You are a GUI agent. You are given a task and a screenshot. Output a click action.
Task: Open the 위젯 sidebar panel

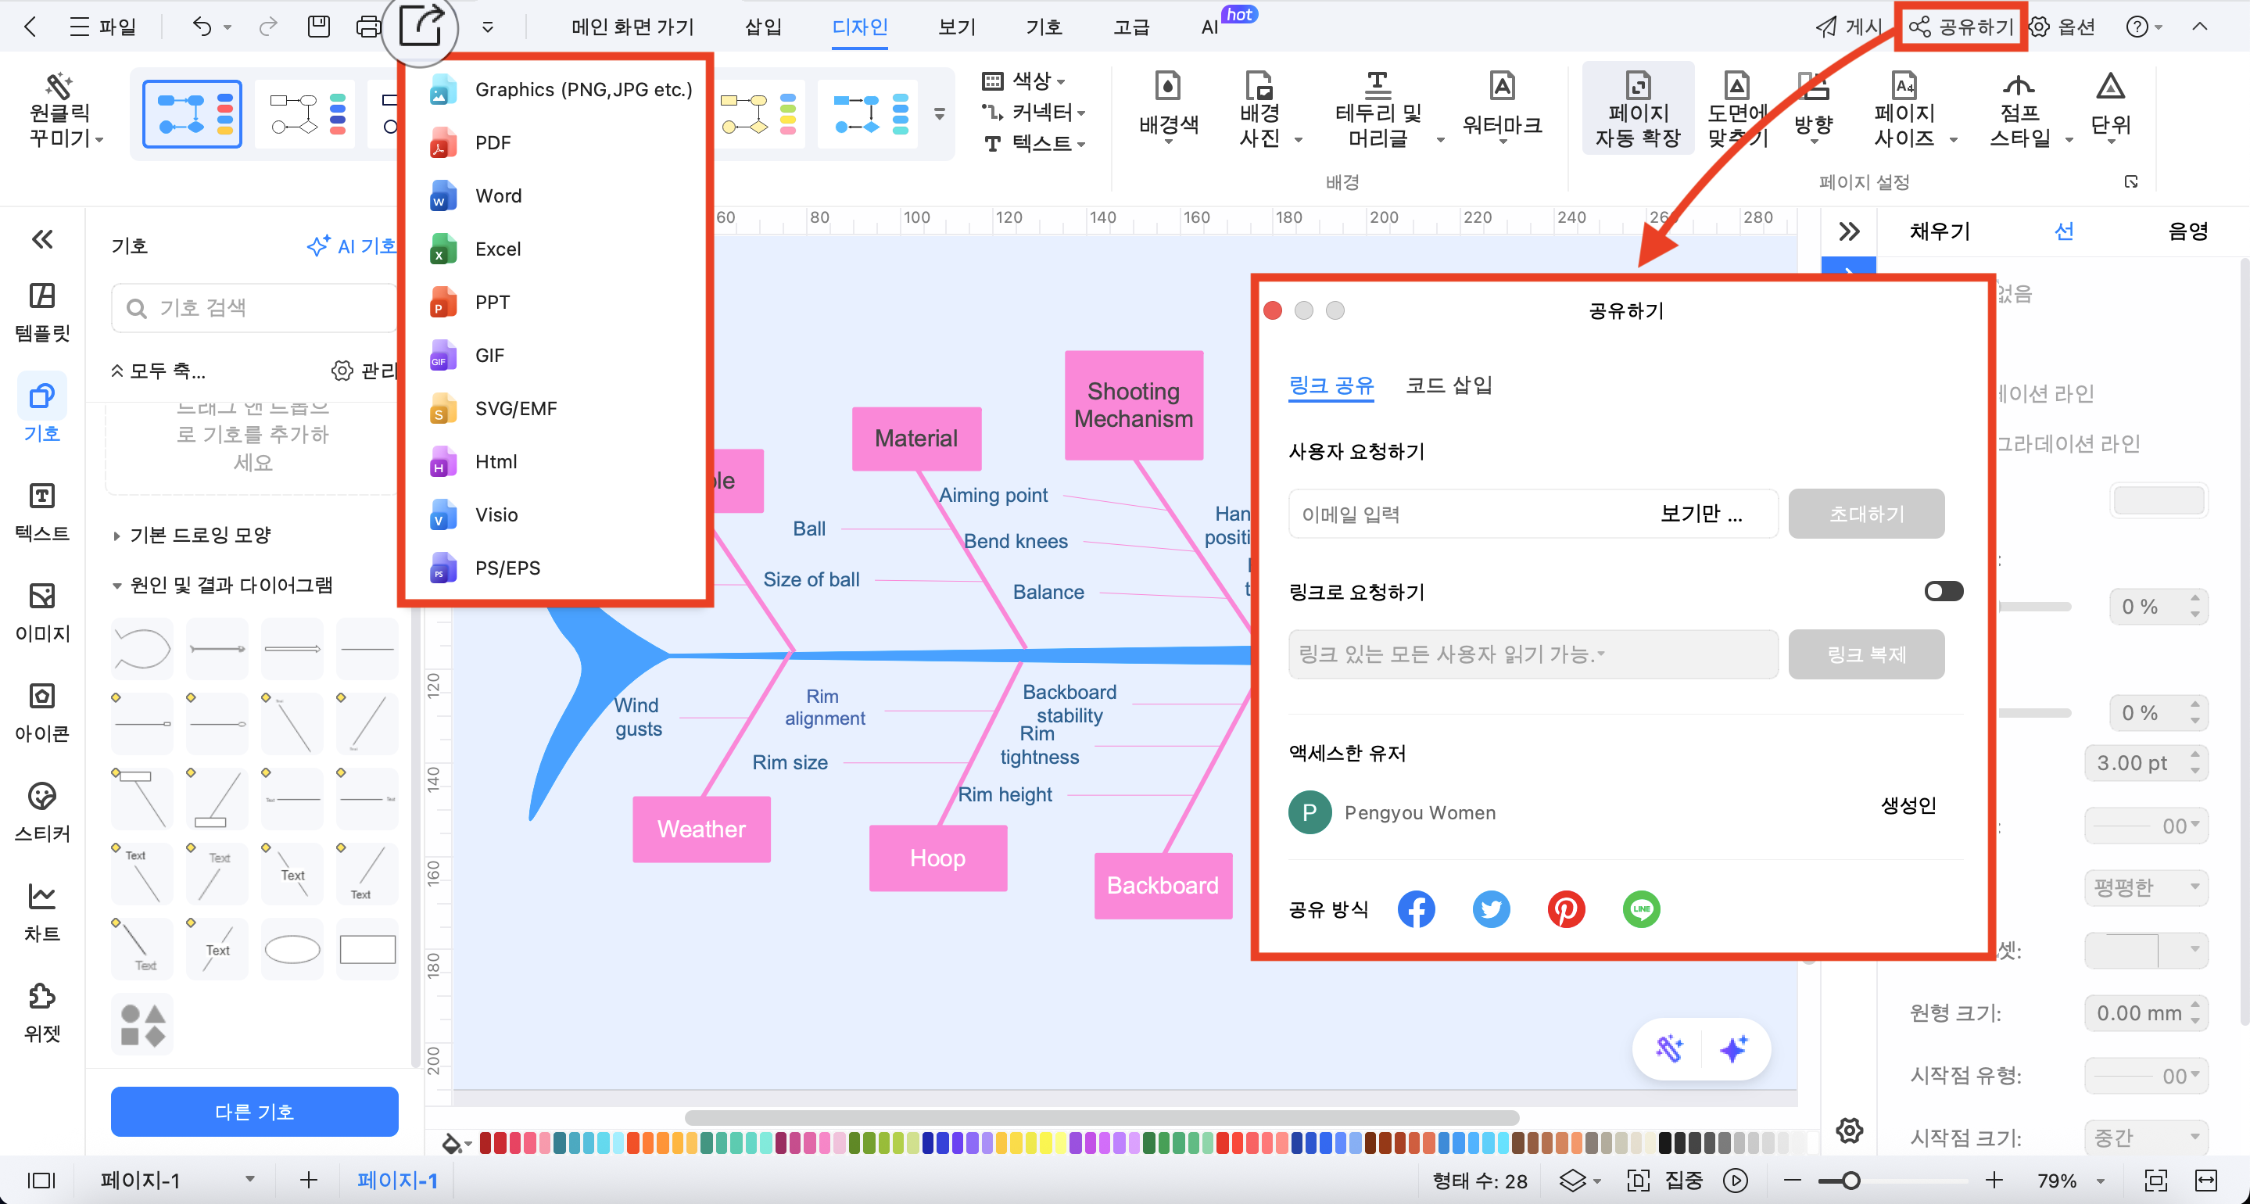click(x=42, y=1013)
